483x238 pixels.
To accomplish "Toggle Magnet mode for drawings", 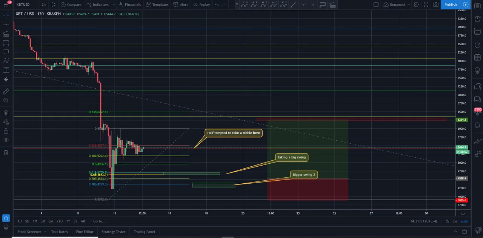I will (6, 112).
